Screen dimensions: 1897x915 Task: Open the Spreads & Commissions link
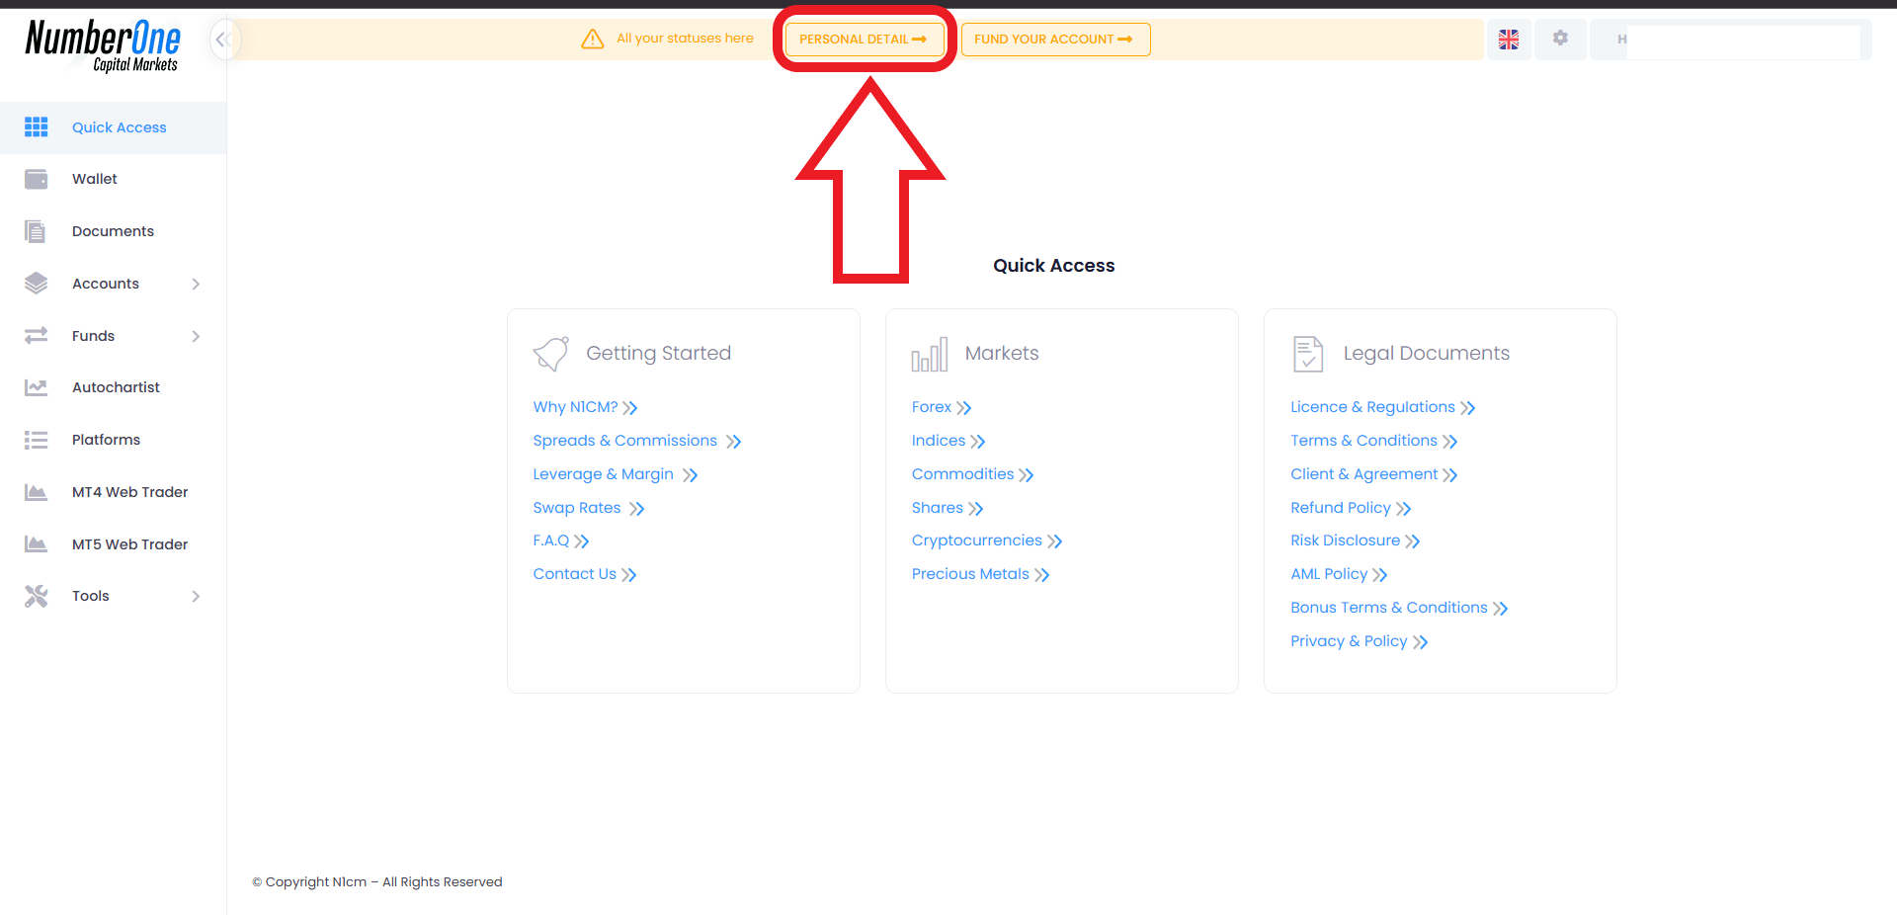[x=624, y=441]
